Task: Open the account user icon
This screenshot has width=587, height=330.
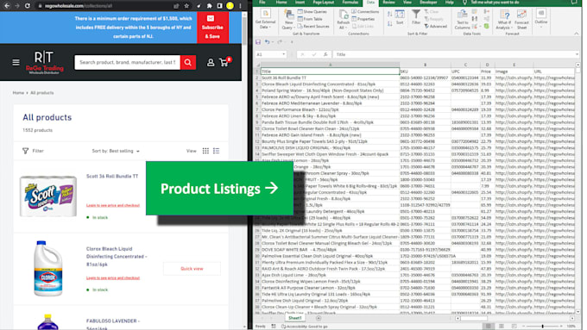Action: (211, 62)
